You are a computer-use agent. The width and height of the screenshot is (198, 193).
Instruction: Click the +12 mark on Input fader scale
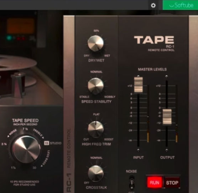[130, 86]
